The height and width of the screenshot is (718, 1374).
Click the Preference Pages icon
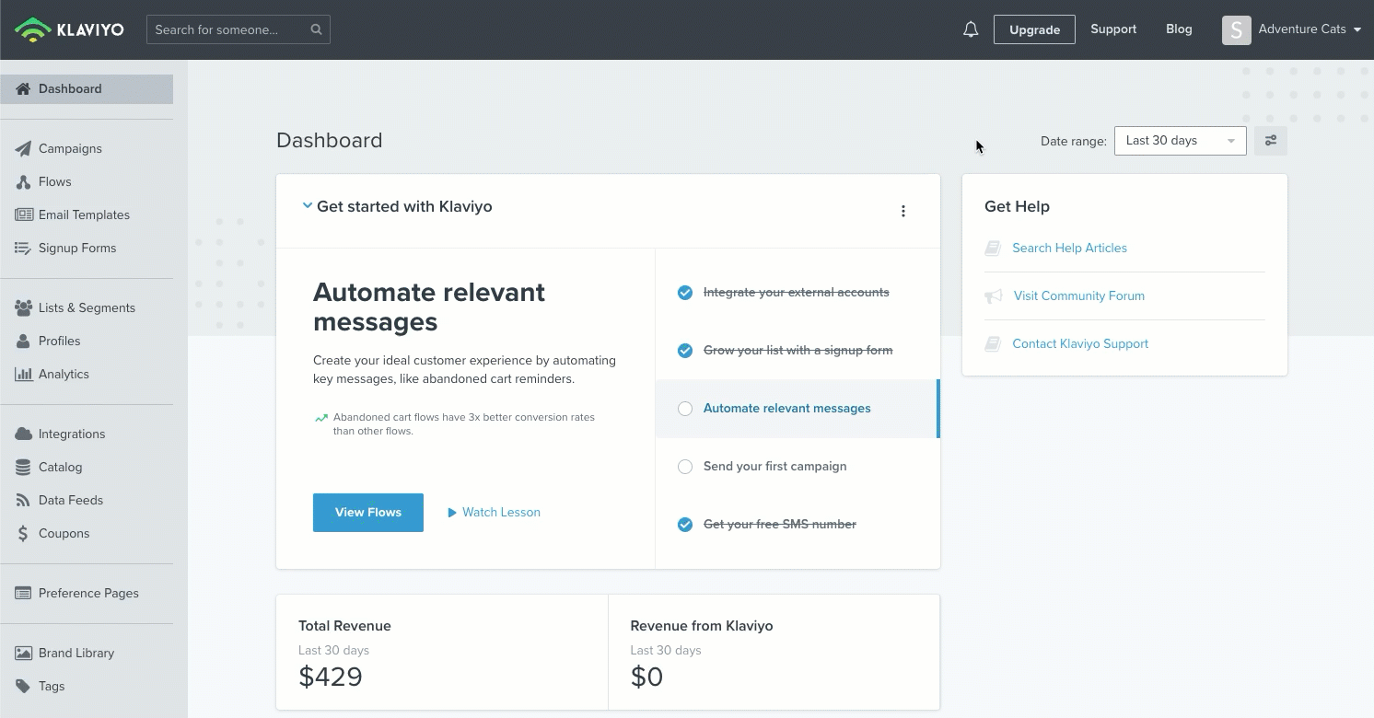[x=23, y=594]
